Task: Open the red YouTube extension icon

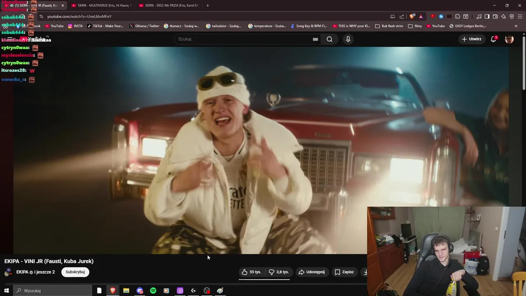Action: (x=433, y=16)
